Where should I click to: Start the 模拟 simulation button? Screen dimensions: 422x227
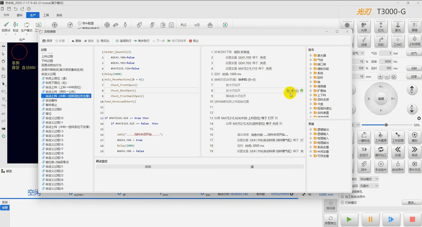coord(415,137)
